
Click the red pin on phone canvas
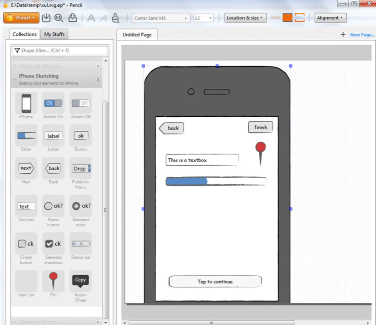(x=260, y=153)
